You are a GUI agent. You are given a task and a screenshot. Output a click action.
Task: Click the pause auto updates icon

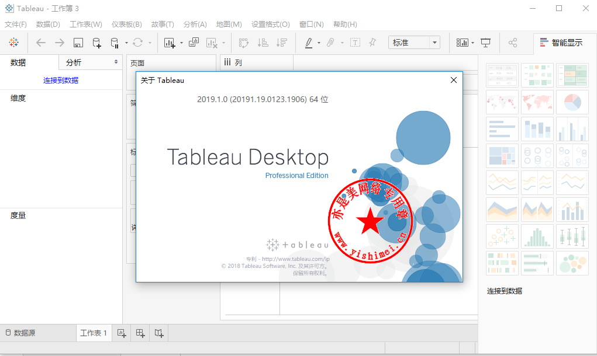click(114, 43)
